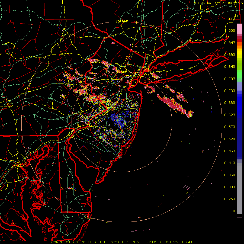Select the 0.787 scale value
Viewport: 244px width, 244px height.
click(230, 79)
